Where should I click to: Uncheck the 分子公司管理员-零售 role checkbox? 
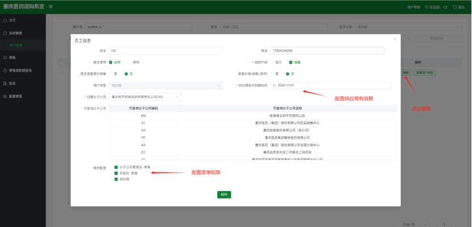[116, 167]
